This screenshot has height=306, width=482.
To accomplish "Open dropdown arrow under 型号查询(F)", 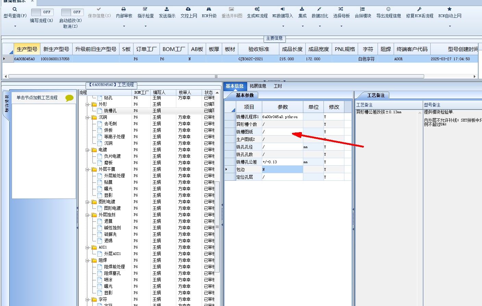I will point(15,26).
